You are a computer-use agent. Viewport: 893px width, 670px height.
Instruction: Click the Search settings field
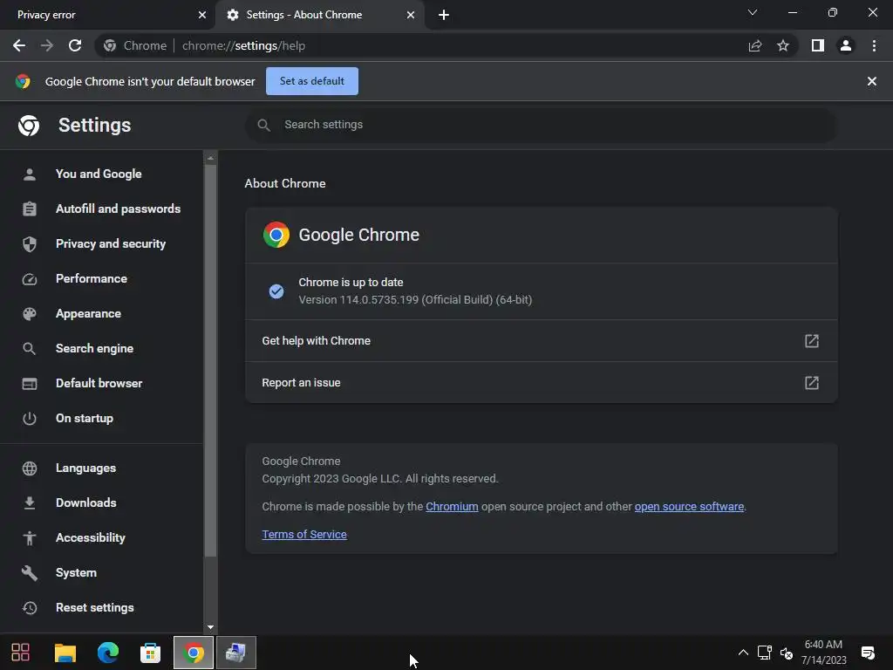pyautogui.click(x=541, y=125)
